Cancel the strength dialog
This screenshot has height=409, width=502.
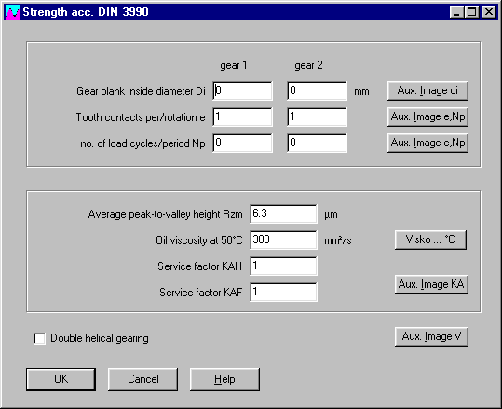pos(142,379)
